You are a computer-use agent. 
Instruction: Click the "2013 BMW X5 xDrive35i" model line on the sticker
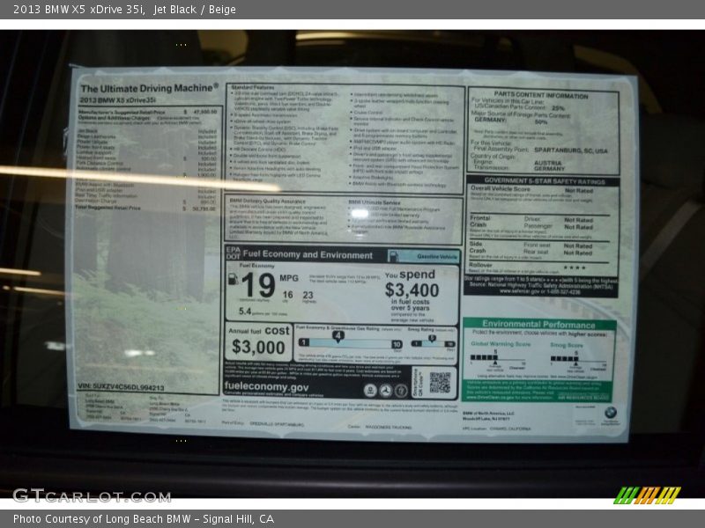pyautogui.click(x=118, y=100)
